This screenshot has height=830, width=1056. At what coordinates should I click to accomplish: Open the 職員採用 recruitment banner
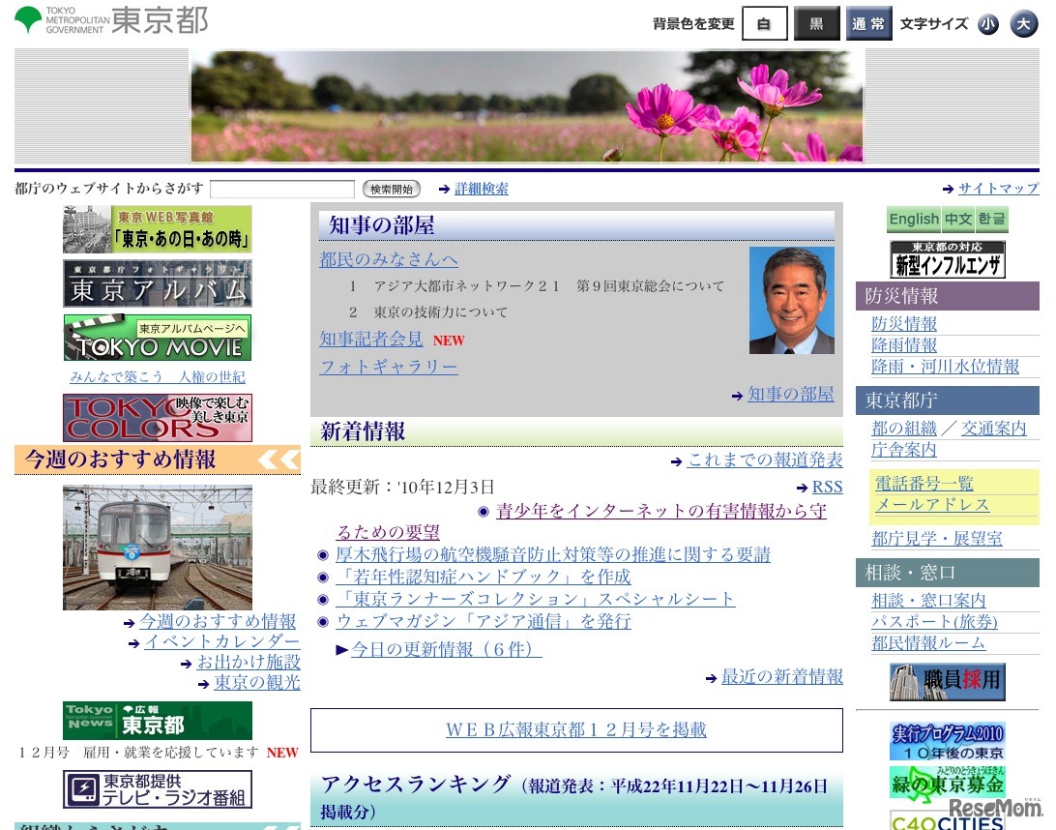(x=947, y=682)
